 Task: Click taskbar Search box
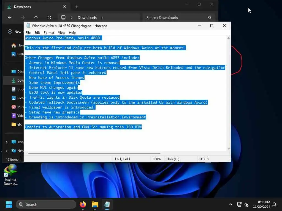tap(46, 204)
